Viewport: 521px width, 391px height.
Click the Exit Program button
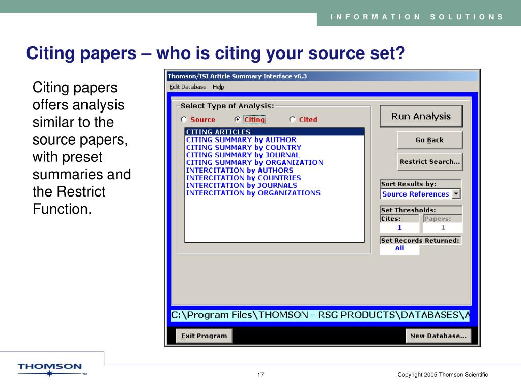[x=204, y=336]
